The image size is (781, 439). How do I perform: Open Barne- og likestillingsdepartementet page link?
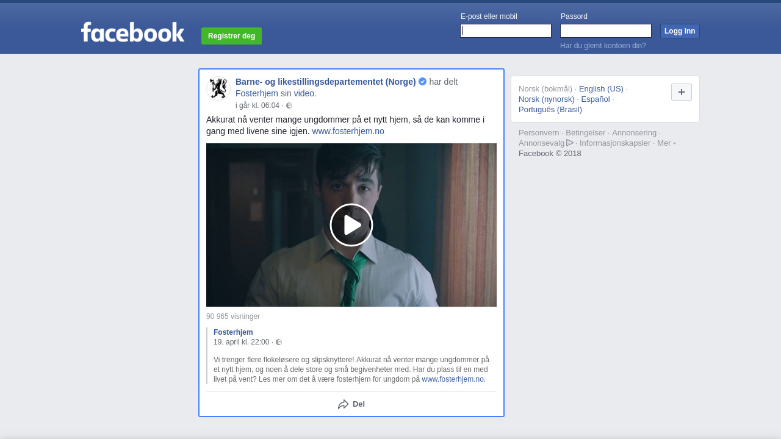(325, 82)
